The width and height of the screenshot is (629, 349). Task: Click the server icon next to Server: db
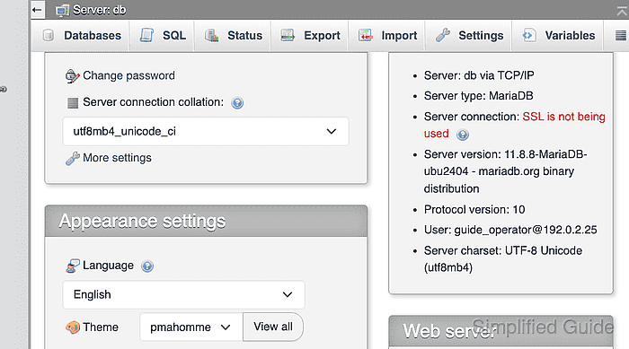tap(62, 10)
